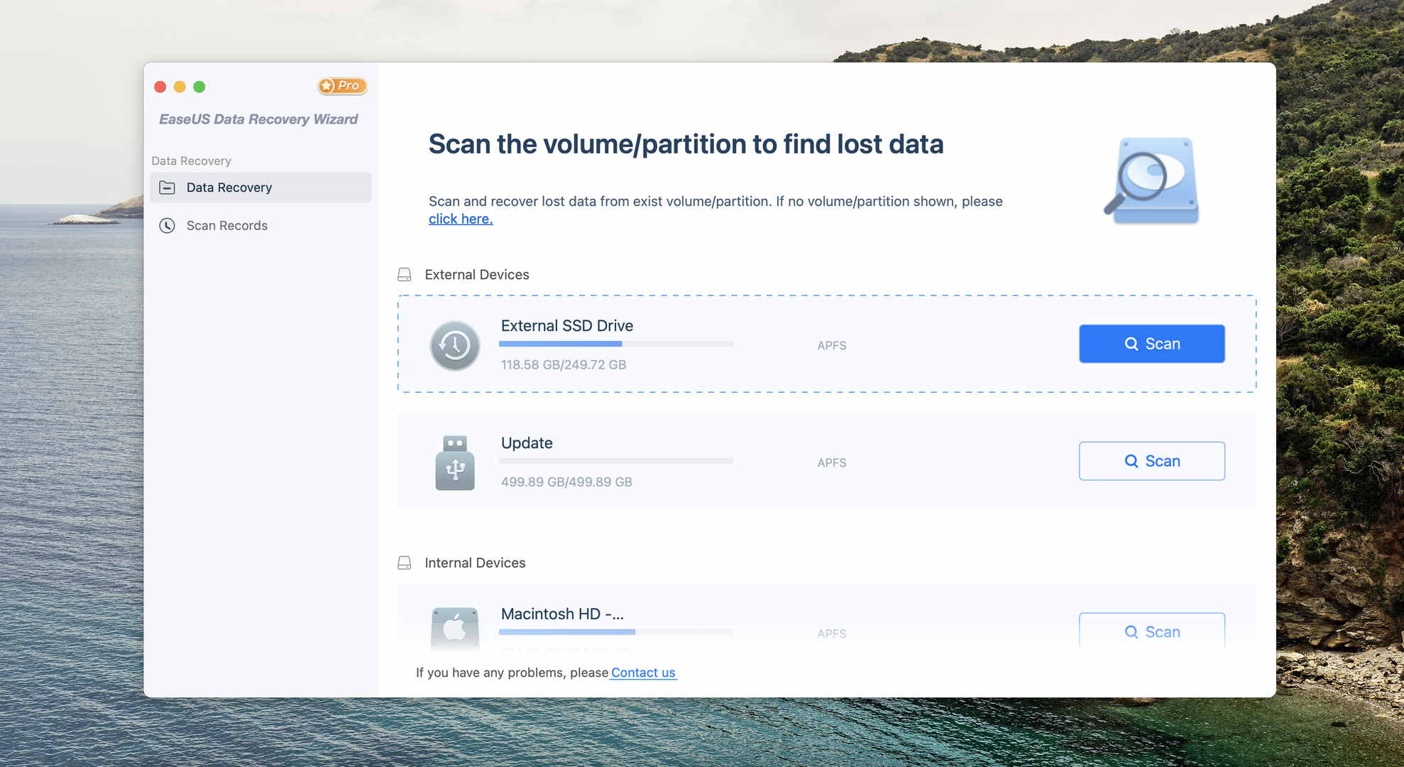
Task: Click the '499.89 GB/499.89 GB' size text
Action: [x=566, y=482]
